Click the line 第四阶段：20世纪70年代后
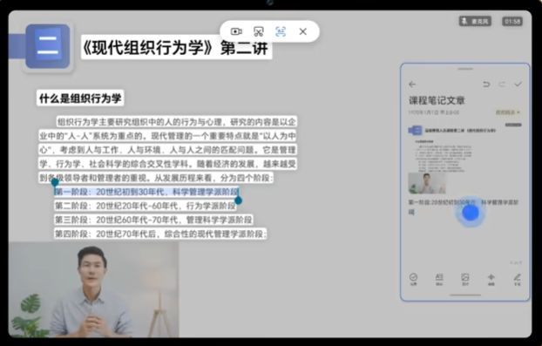 click(160, 234)
